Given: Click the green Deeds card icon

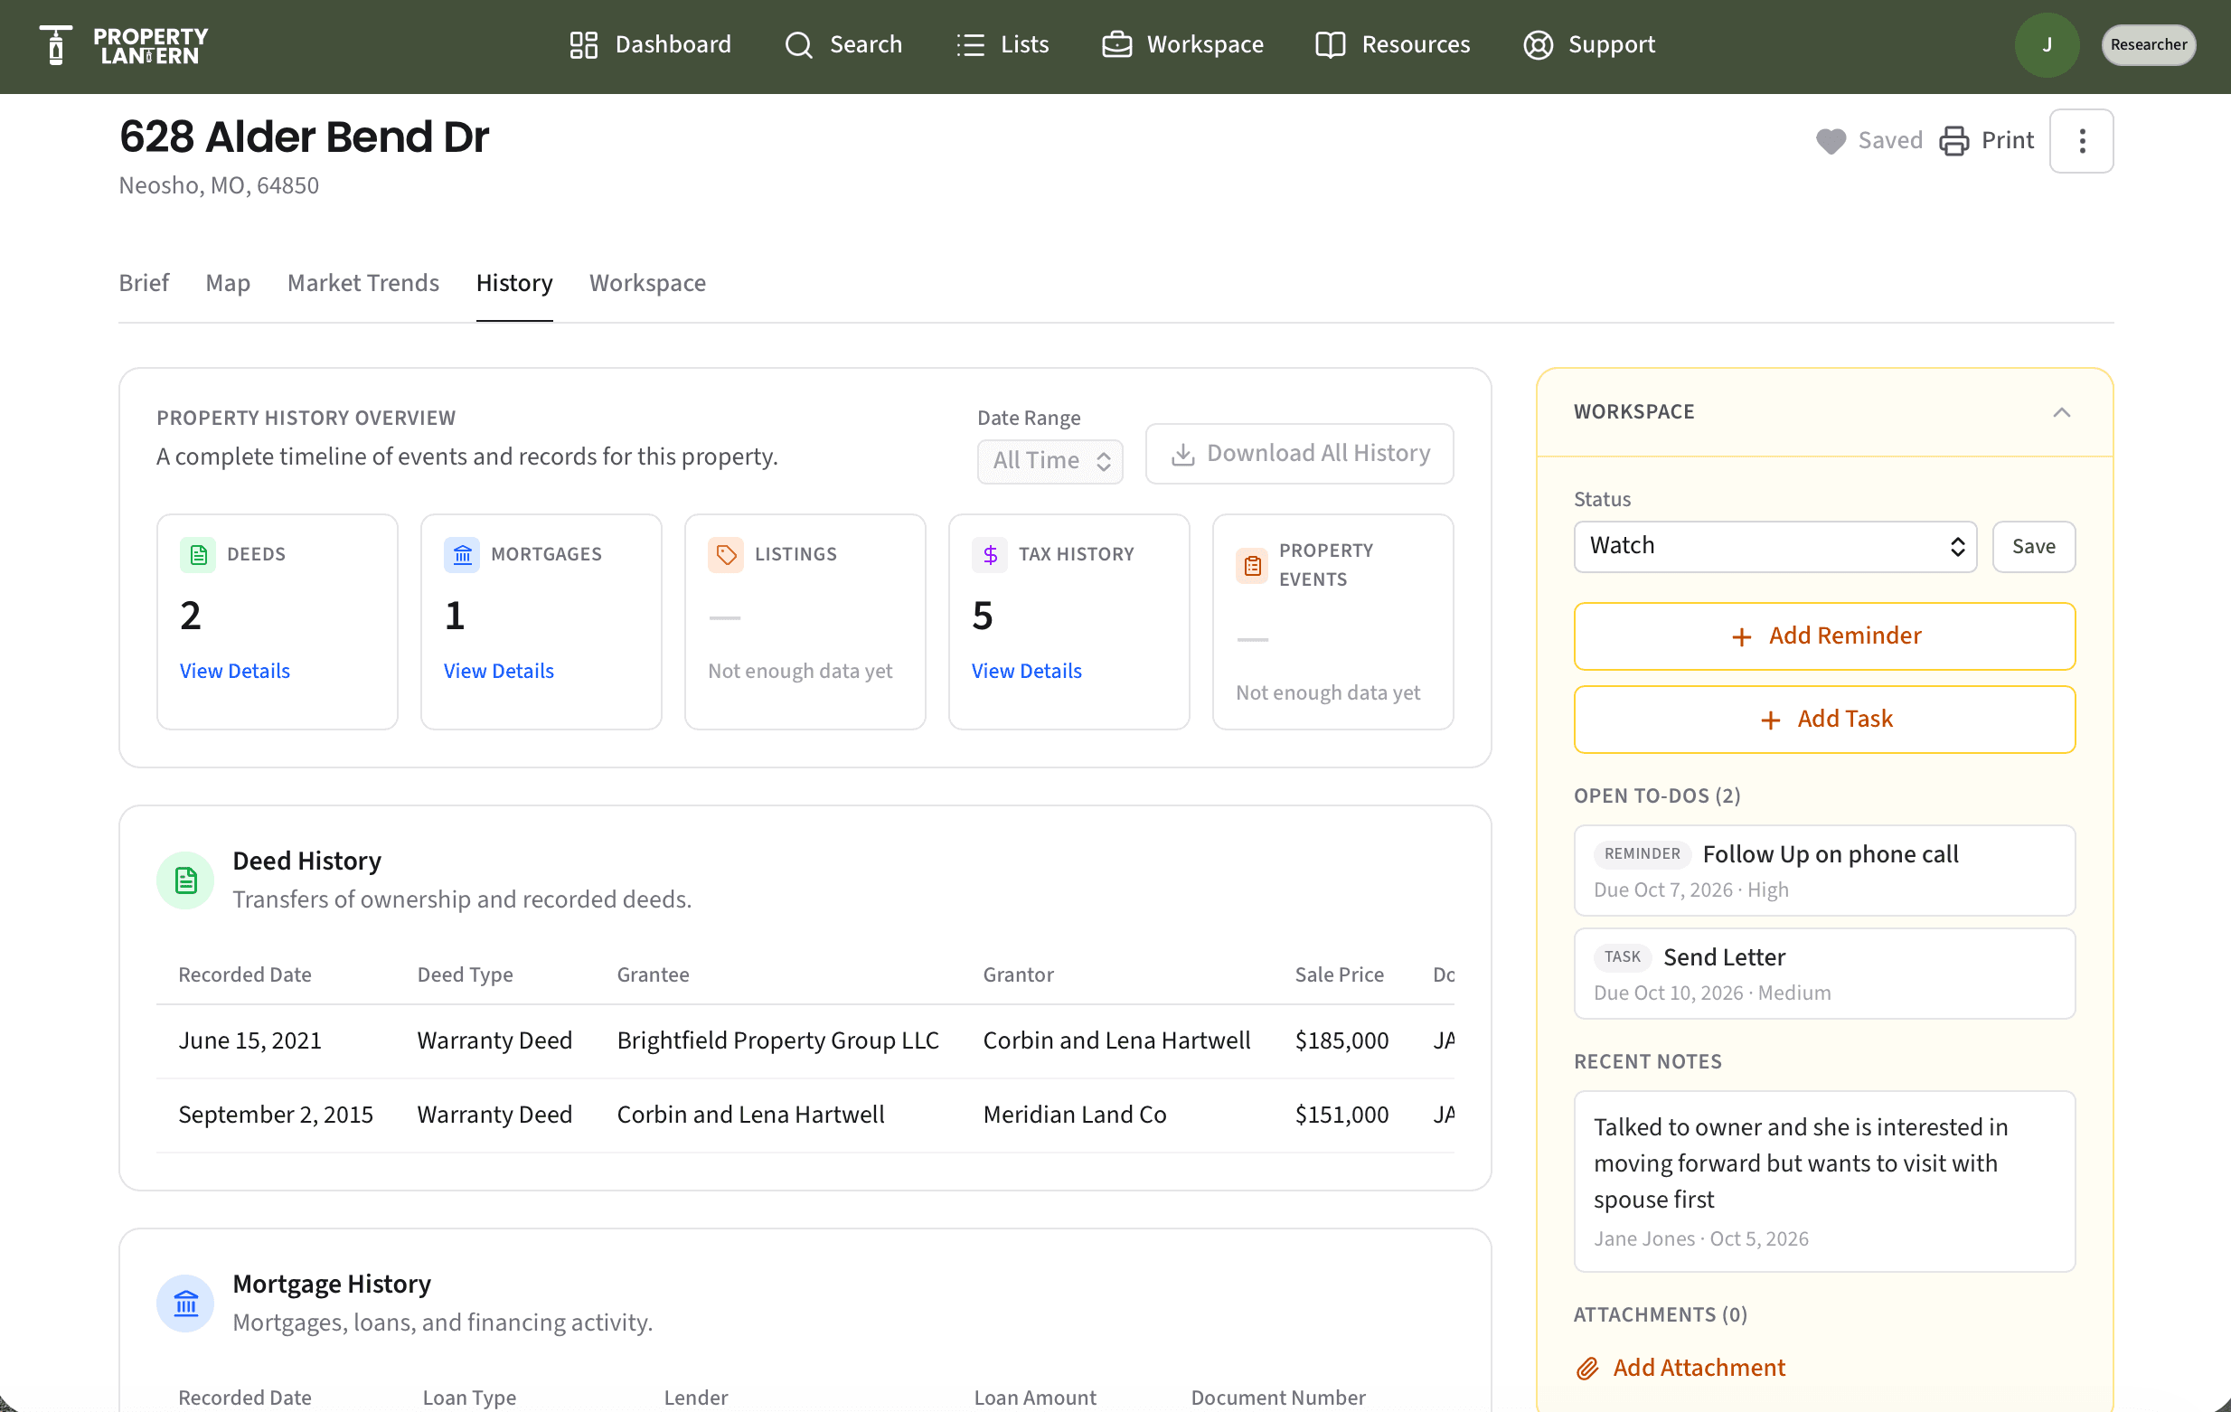Looking at the screenshot, I should [x=197, y=554].
